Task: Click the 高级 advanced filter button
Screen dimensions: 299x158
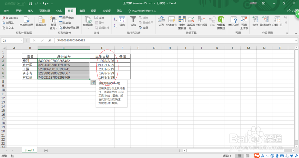Action: click(144, 28)
